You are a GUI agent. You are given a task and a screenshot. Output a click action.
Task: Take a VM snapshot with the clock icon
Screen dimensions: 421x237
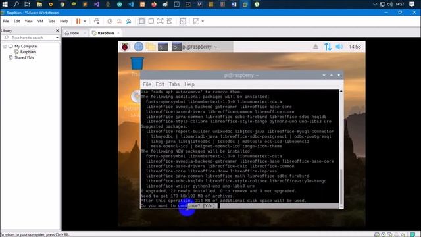tap(110, 21)
